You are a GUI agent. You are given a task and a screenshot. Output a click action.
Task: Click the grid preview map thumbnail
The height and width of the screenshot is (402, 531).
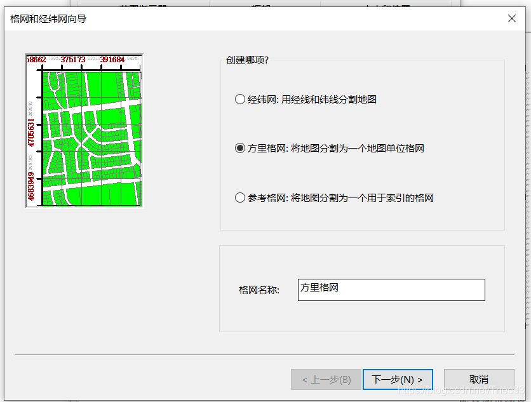click(x=84, y=131)
